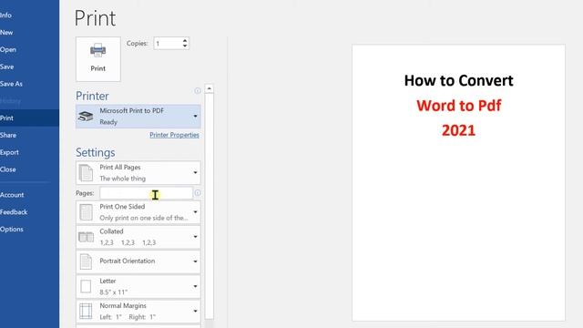Choose Save in the sidebar
Image resolution: width=583 pixels, height=328 pixels.
6,67
